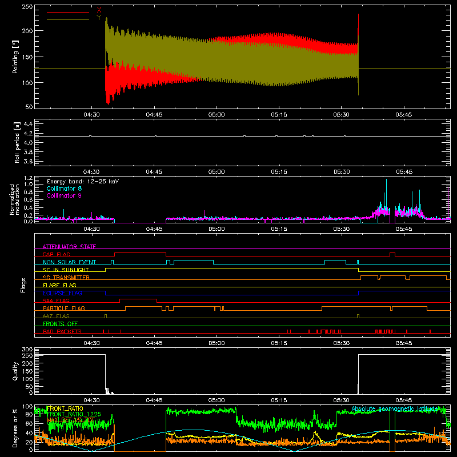Click the 'Degrees or %' axis title
Screen dimensions: 457x457
pos(15,428)
